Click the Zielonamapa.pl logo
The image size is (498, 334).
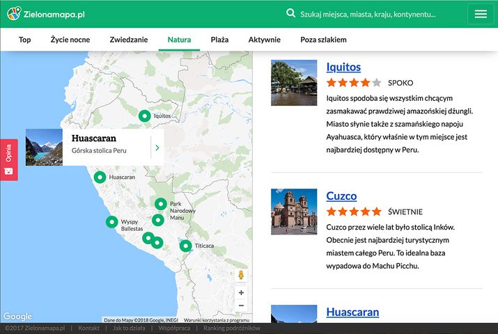(x=45, y=14)
